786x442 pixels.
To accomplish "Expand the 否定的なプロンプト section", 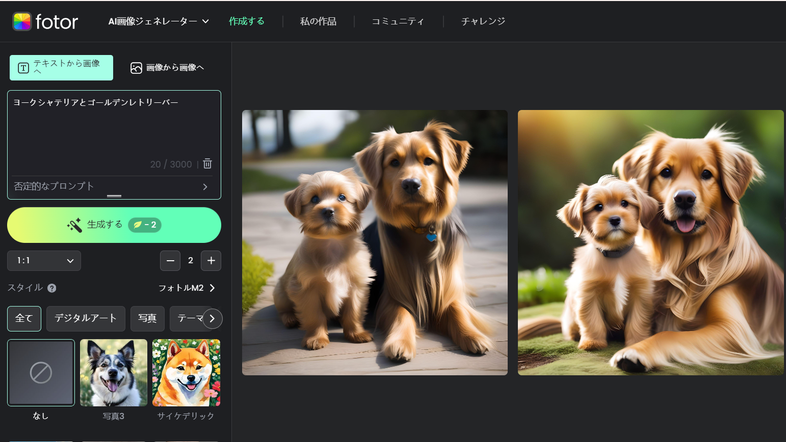I will 111,186.
